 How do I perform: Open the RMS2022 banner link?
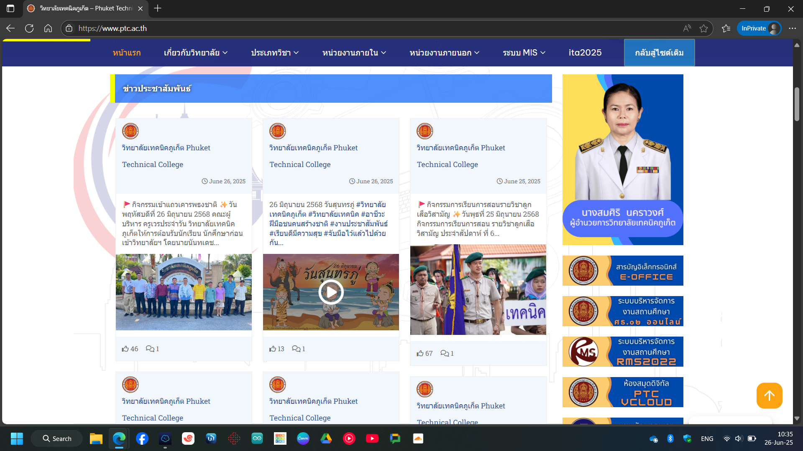click(623, 352)
